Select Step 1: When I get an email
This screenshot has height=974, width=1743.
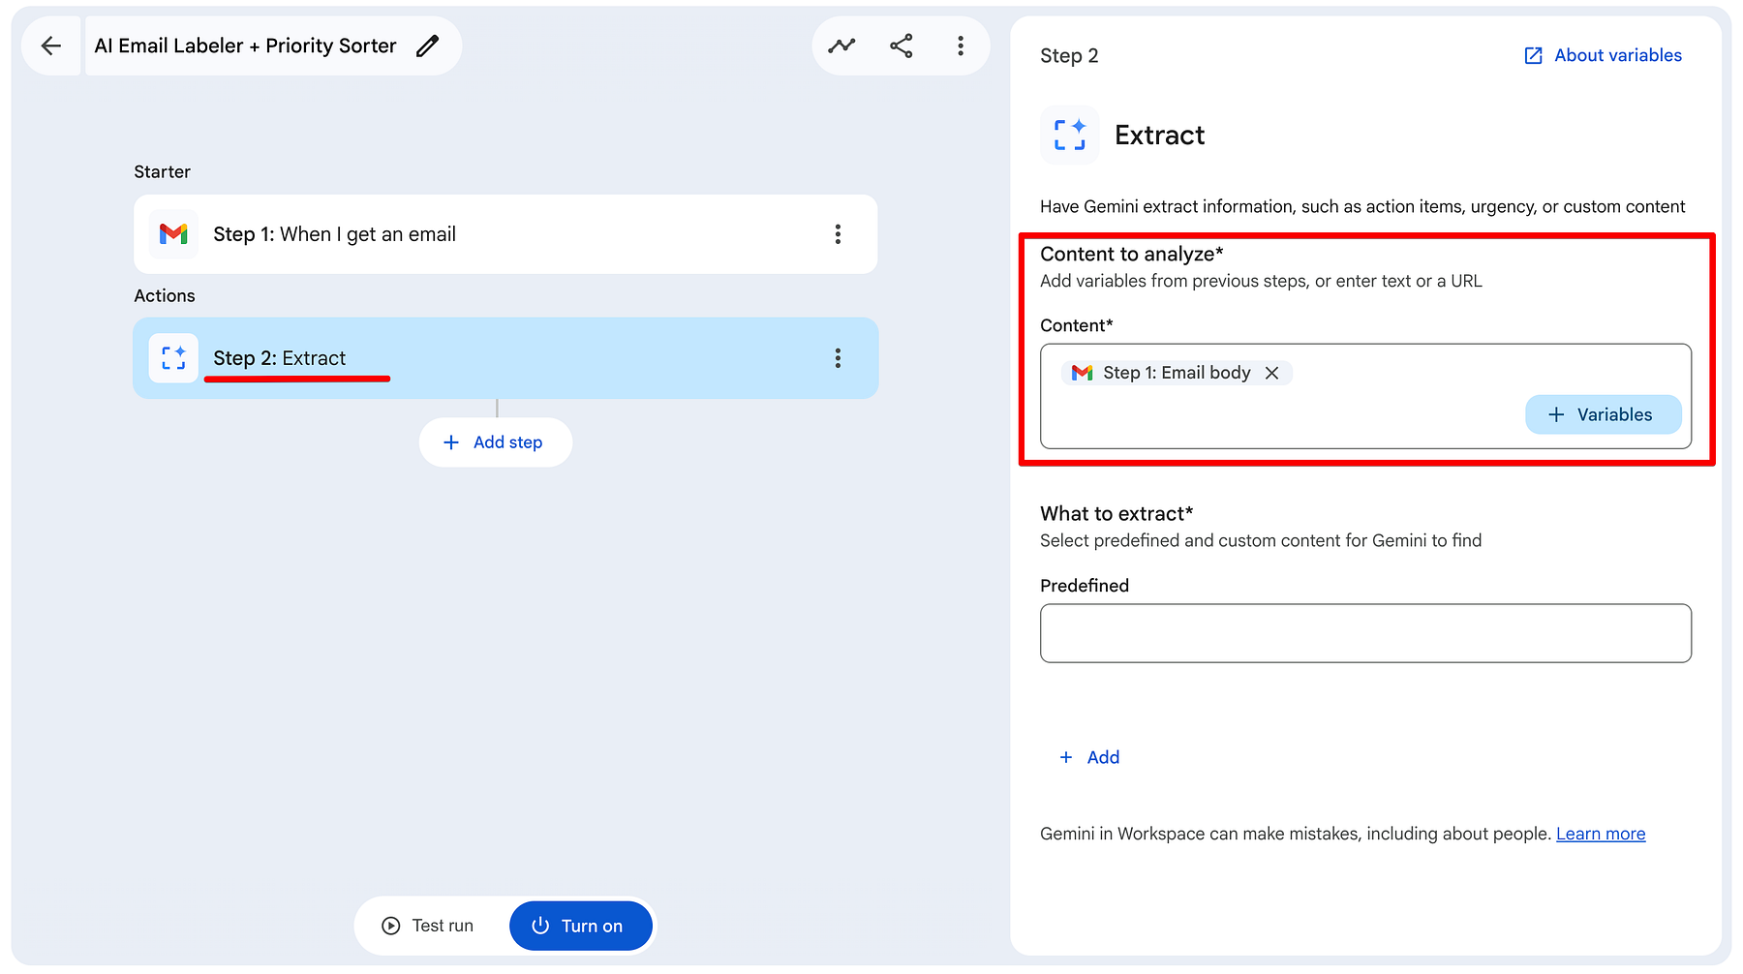coord(505,234)
